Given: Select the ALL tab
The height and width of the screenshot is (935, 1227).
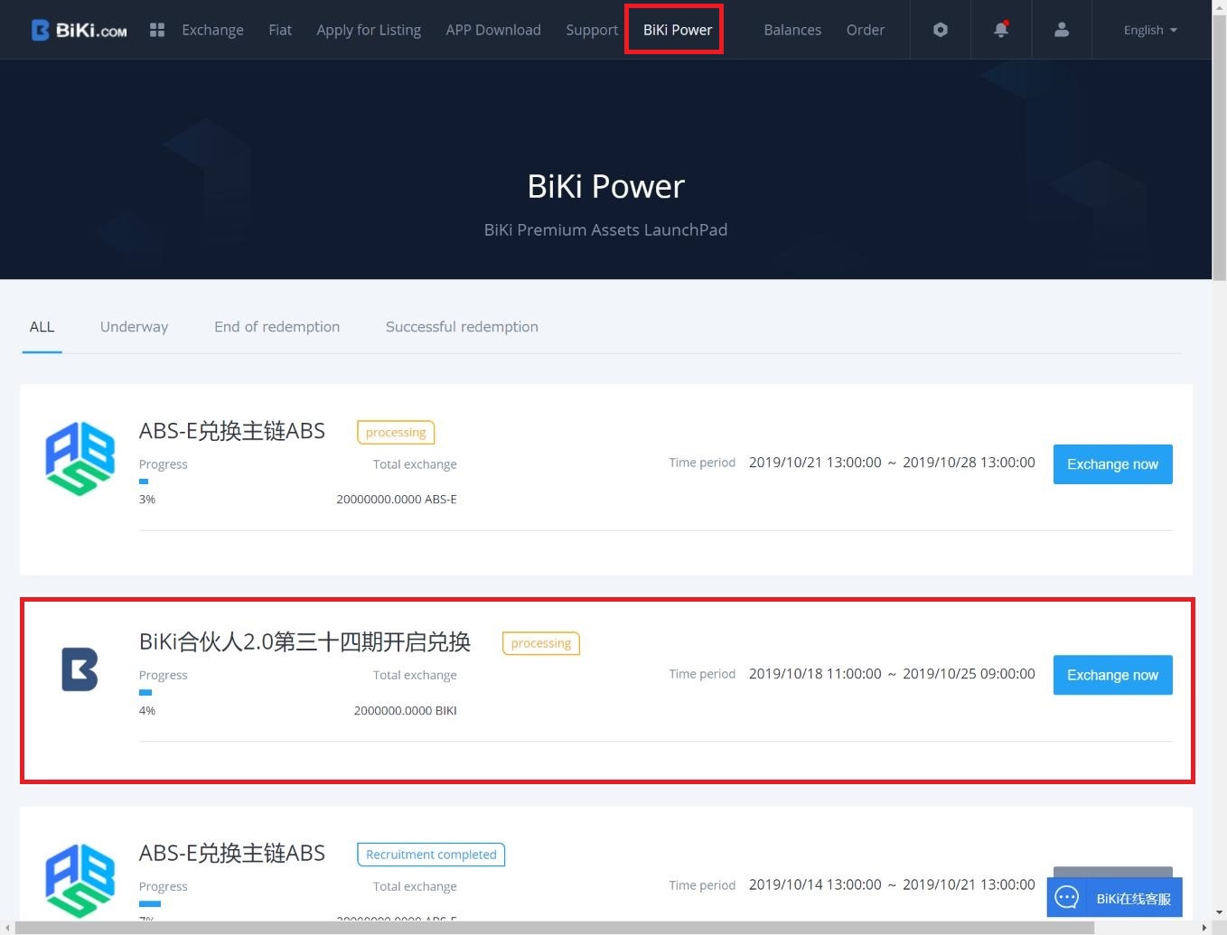Looking at the screenshot, I should point(42,327).
